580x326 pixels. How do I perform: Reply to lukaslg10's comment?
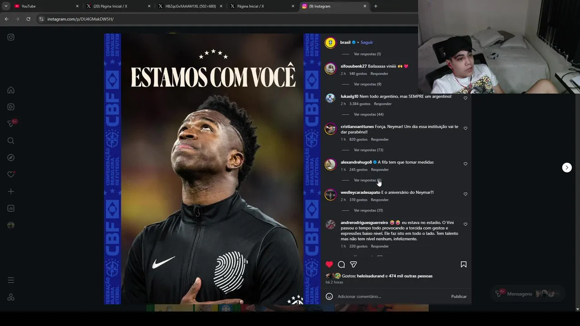click(383, 104)
